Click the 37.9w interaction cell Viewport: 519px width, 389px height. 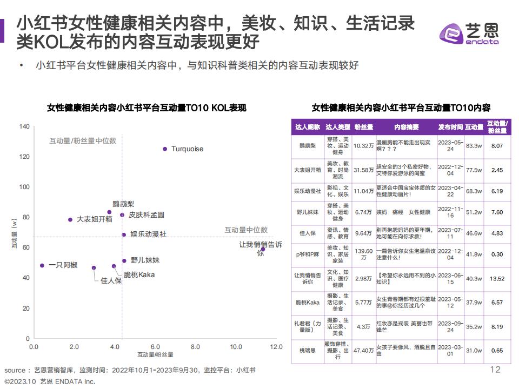click(x=474, y=303)
